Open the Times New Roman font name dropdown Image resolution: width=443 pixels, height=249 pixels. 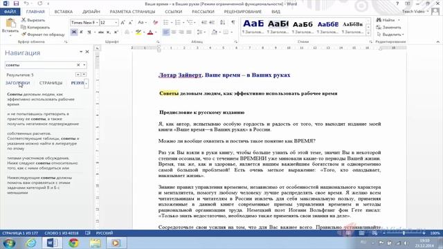coord(97,23)
